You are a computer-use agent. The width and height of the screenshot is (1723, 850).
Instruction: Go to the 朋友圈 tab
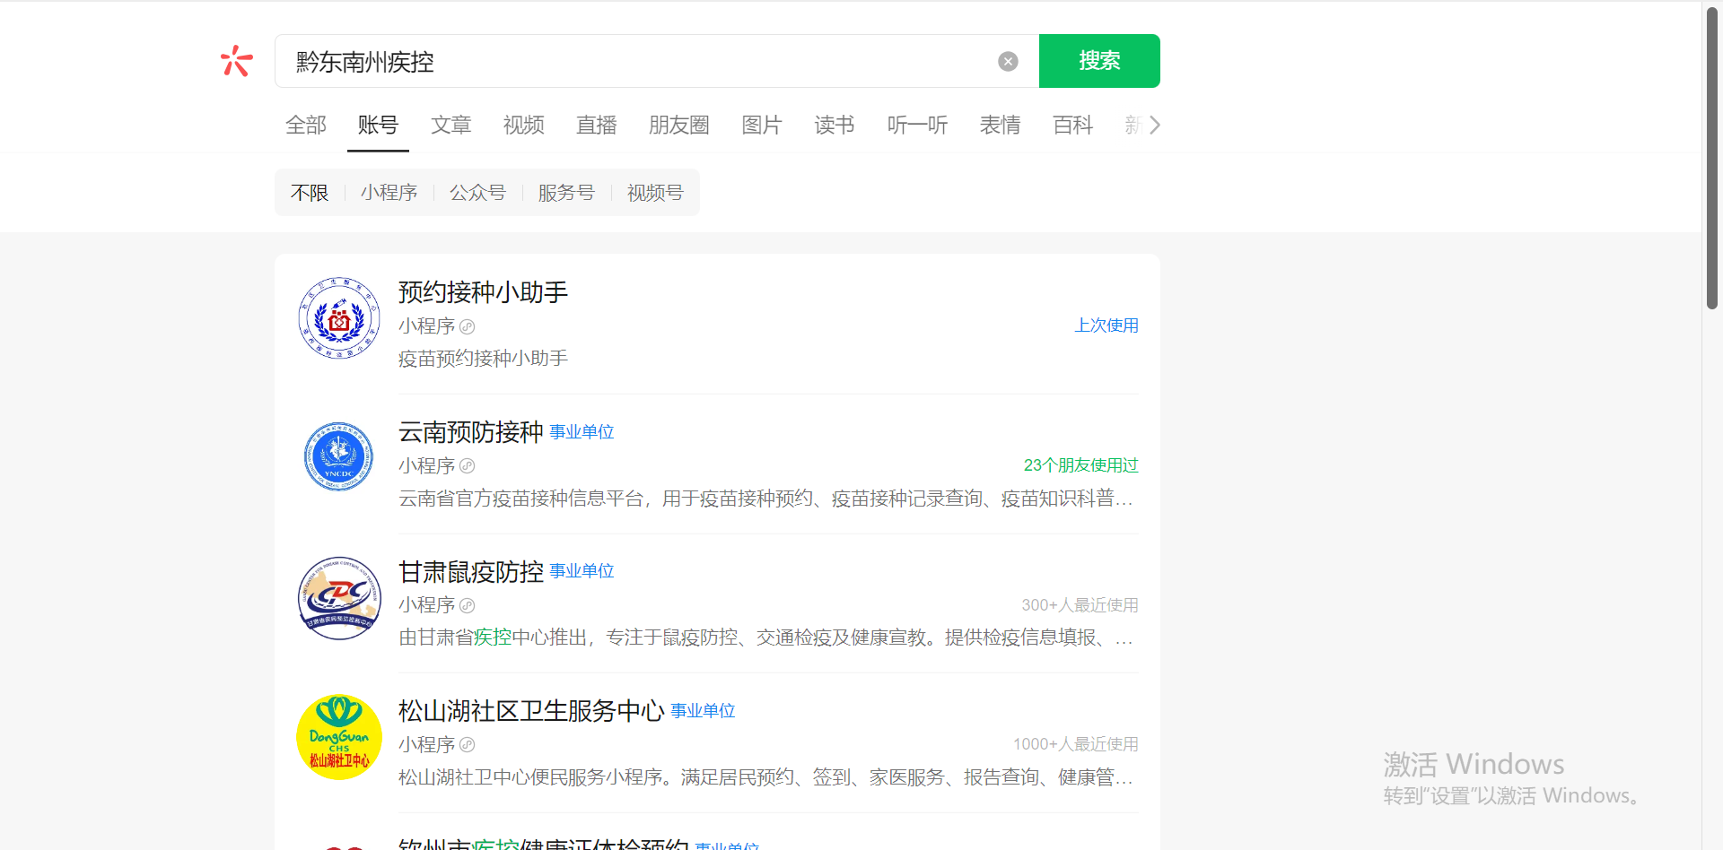(x=679, y=125)
